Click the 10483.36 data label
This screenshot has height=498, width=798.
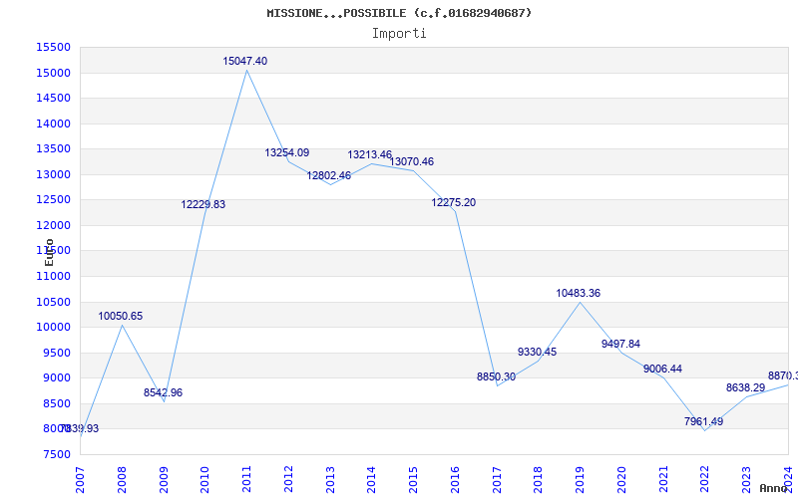pyautogui.click(x=579, y=293)
